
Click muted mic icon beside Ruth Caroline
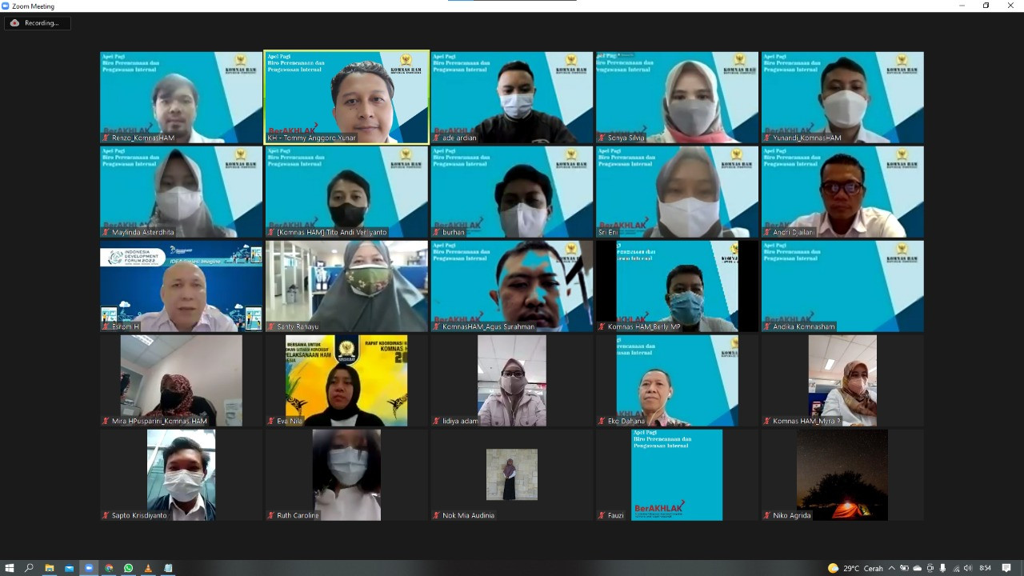tap(271, 515)
